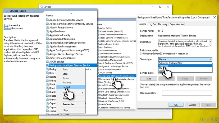This screenshot has height=123, width=219.
Task: Expand All Tasks submenu arrow
Action: [83, 93]
